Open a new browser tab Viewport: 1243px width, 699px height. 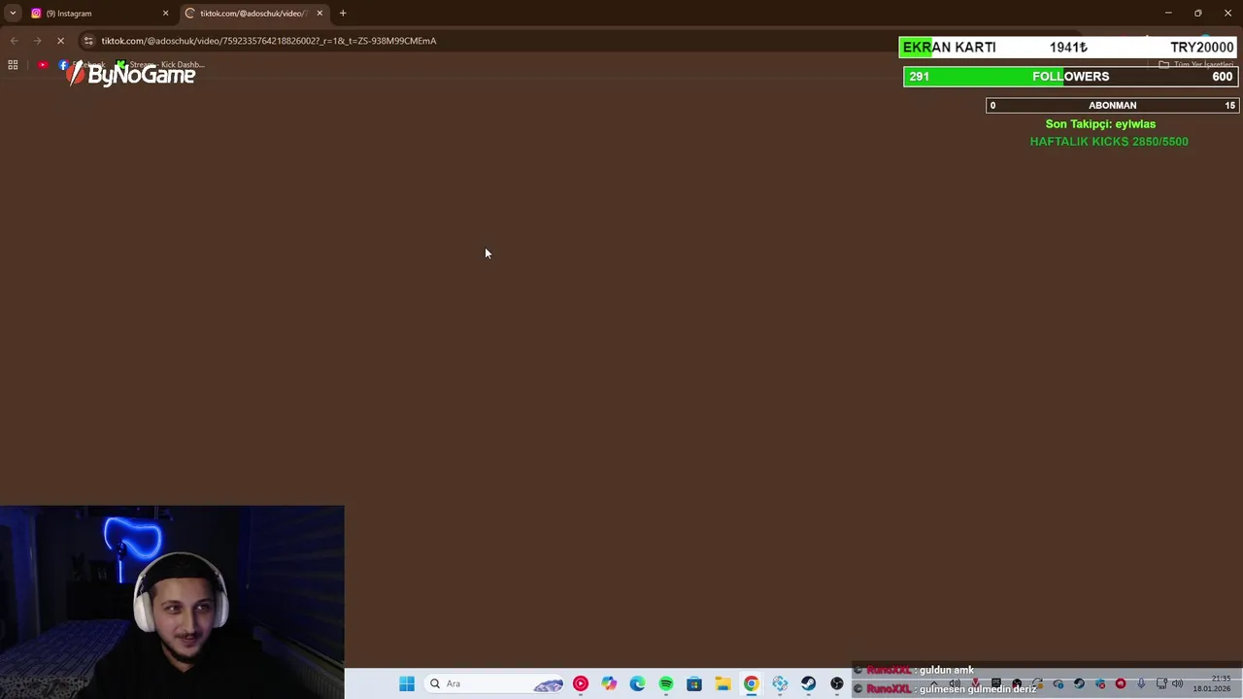coord(343,14)
